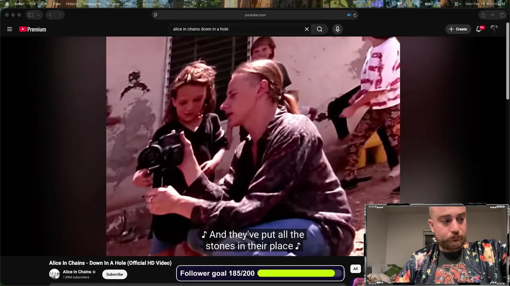
Task: Click the date and time in menu bar
Action: coord(485,4)
